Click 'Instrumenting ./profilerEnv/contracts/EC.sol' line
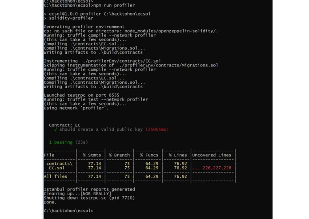The image size is (309, 219). [102, 61]
